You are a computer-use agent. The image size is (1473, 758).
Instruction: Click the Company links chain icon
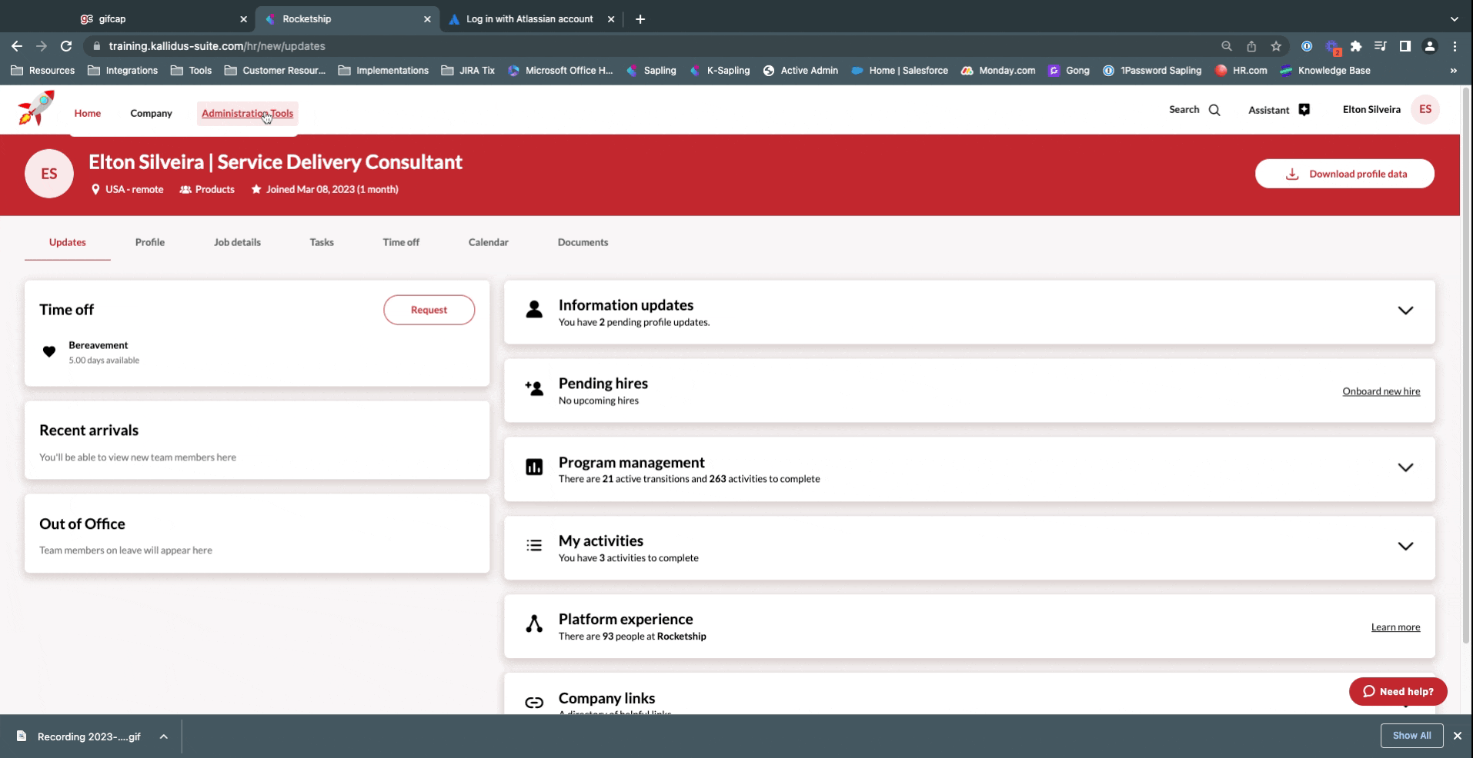(x=533, y=703)
